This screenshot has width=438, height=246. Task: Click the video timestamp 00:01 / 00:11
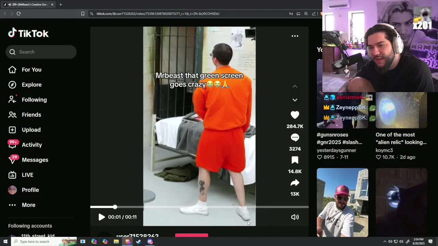pos(122,217)
